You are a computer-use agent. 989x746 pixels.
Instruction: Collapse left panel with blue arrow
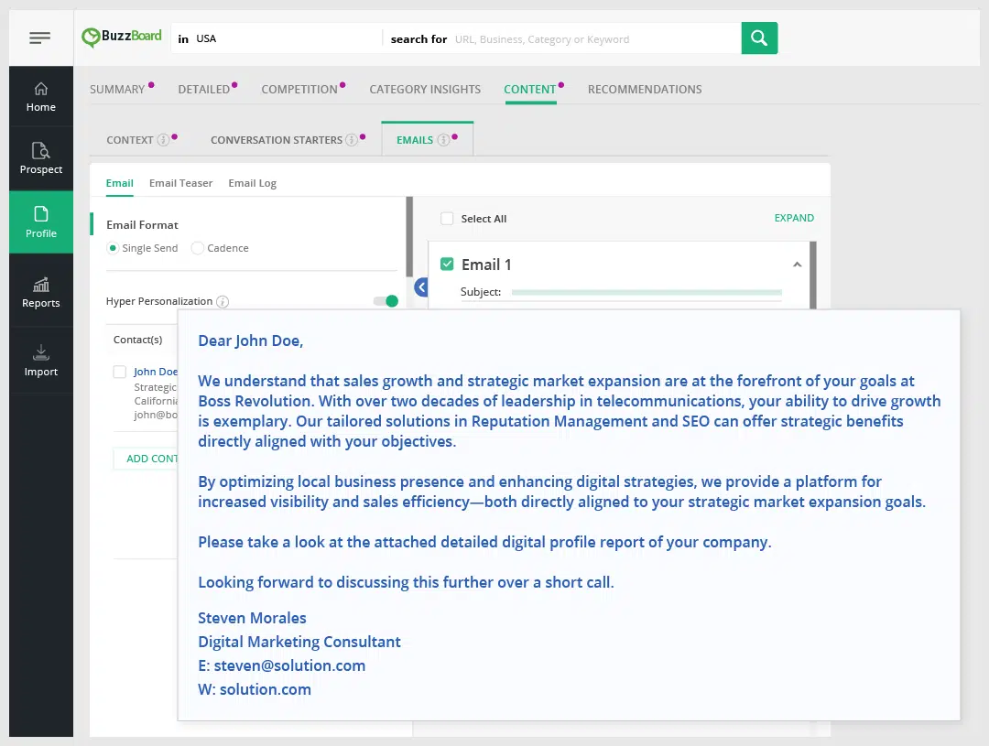(x=421, y=287)
